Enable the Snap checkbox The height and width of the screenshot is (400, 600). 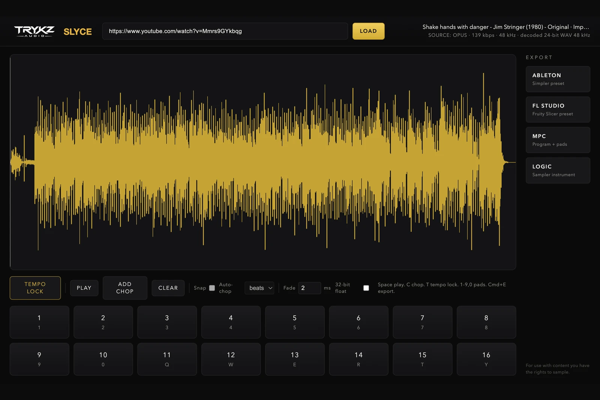point(212,288)
